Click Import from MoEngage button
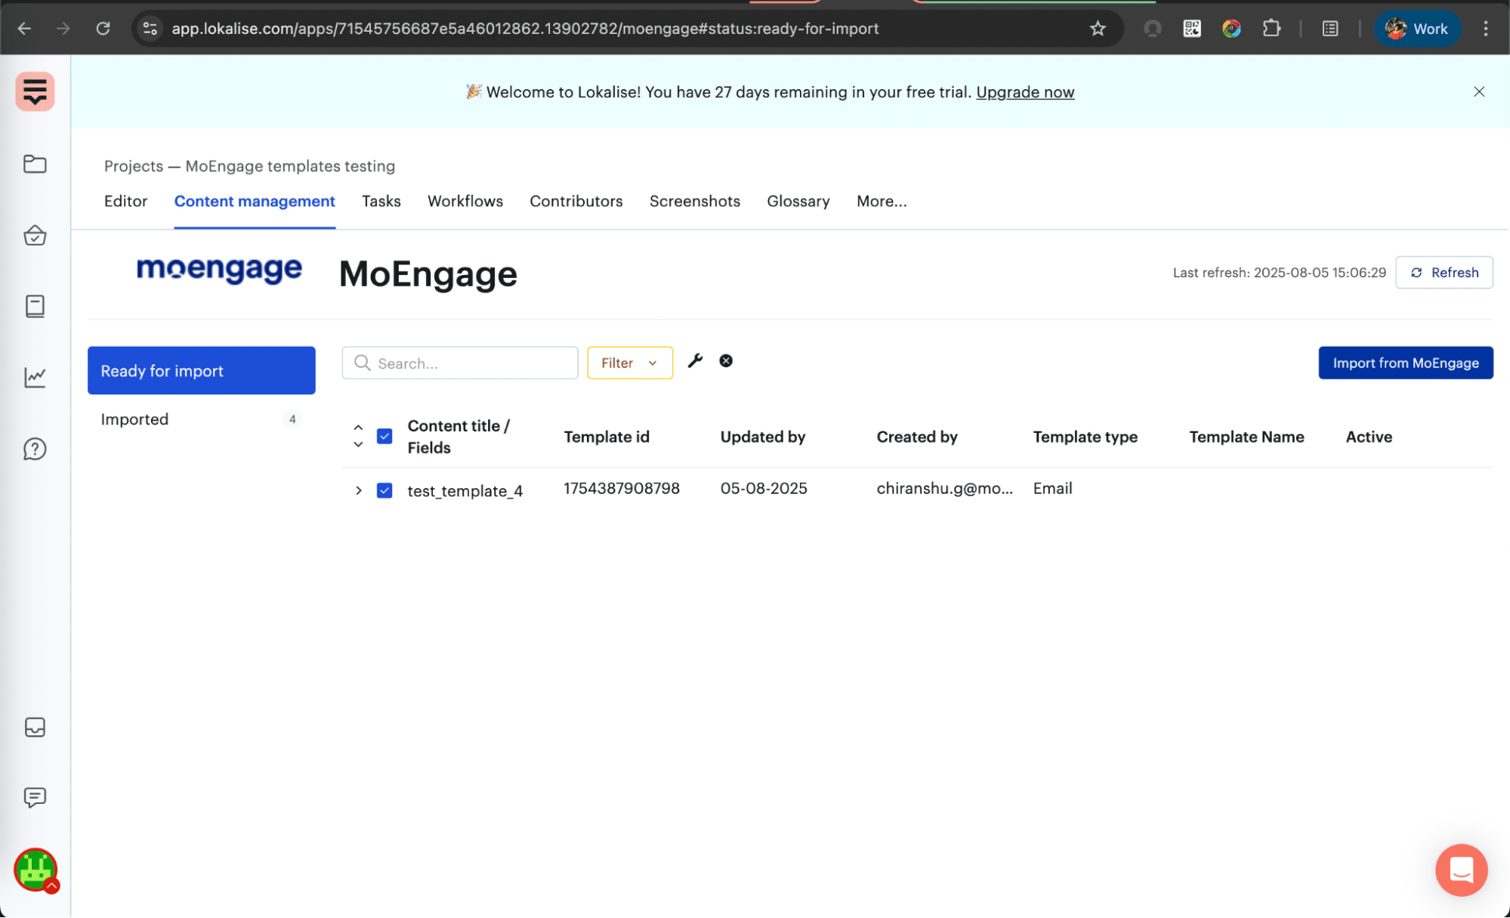Image resolution: width=1510 pixels, height=918 pixels. pyautogui.click(x=1405, y=363)
